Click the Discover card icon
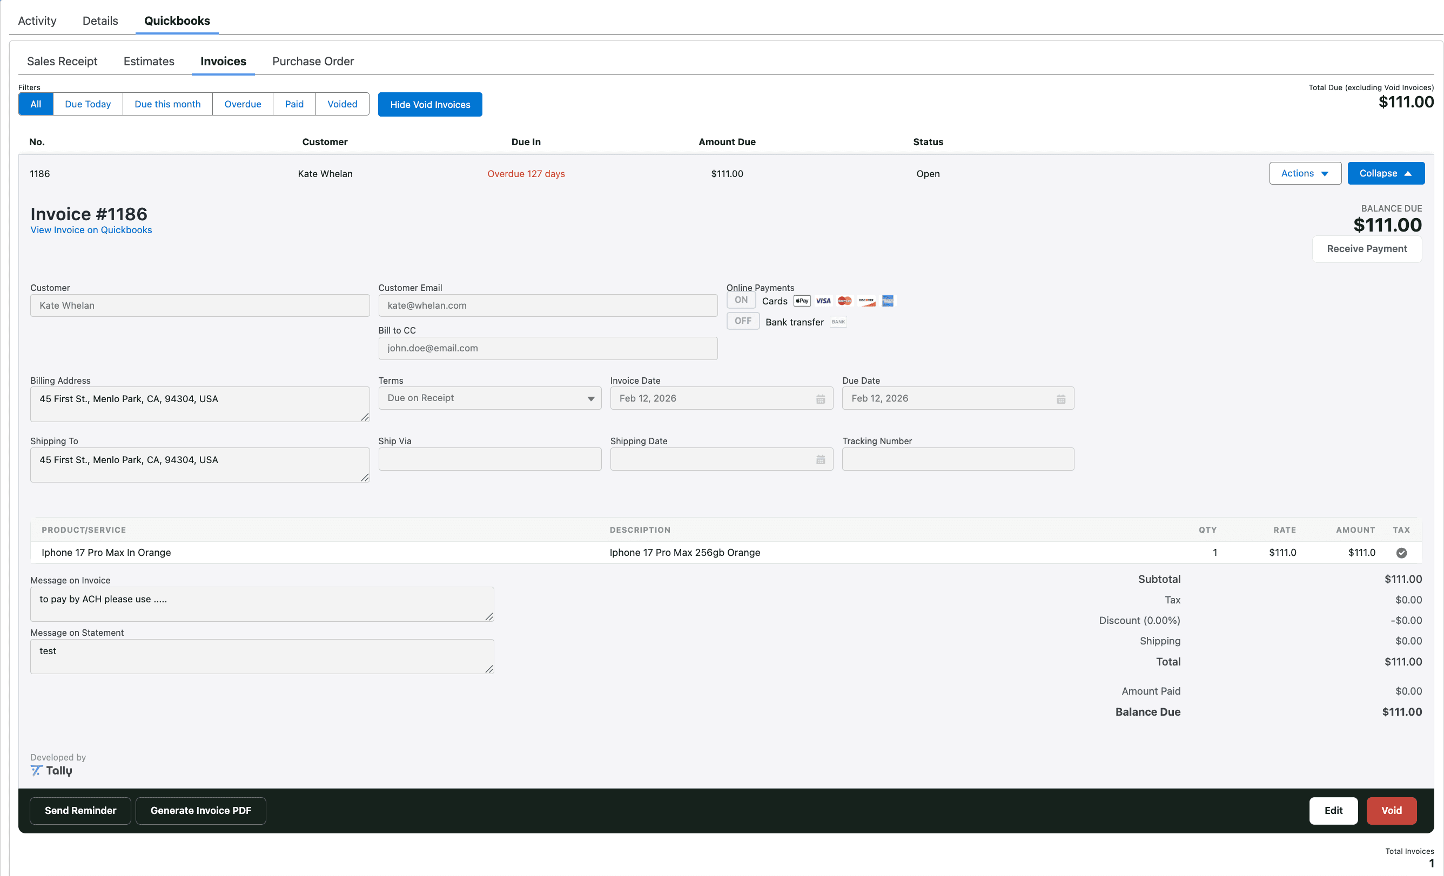This screenshot has height=876, width=1444. (866, 301)
